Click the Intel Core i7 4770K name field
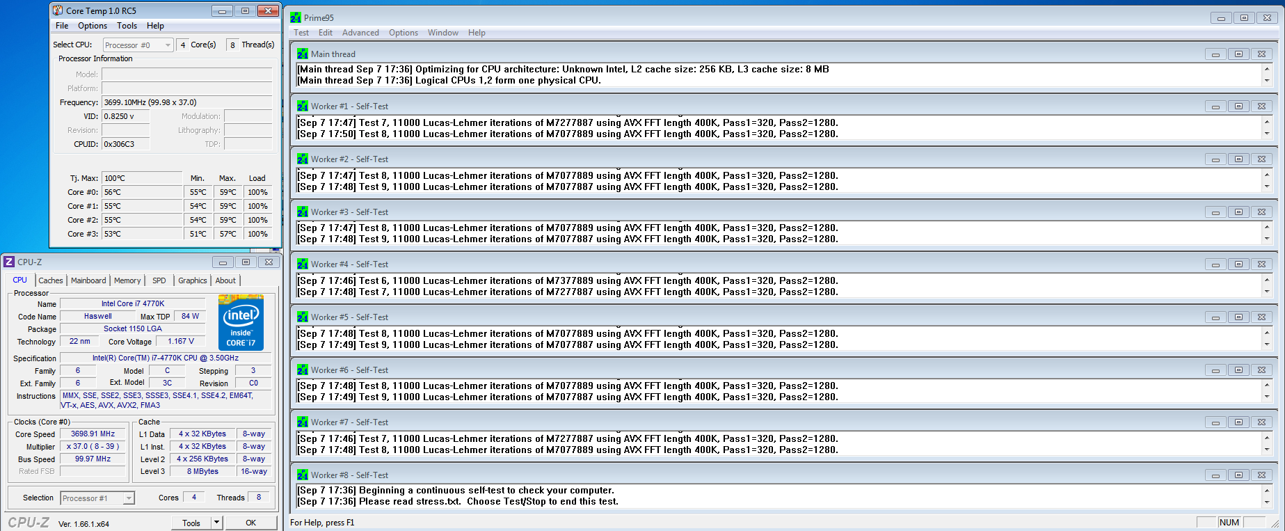 (133, 303)
